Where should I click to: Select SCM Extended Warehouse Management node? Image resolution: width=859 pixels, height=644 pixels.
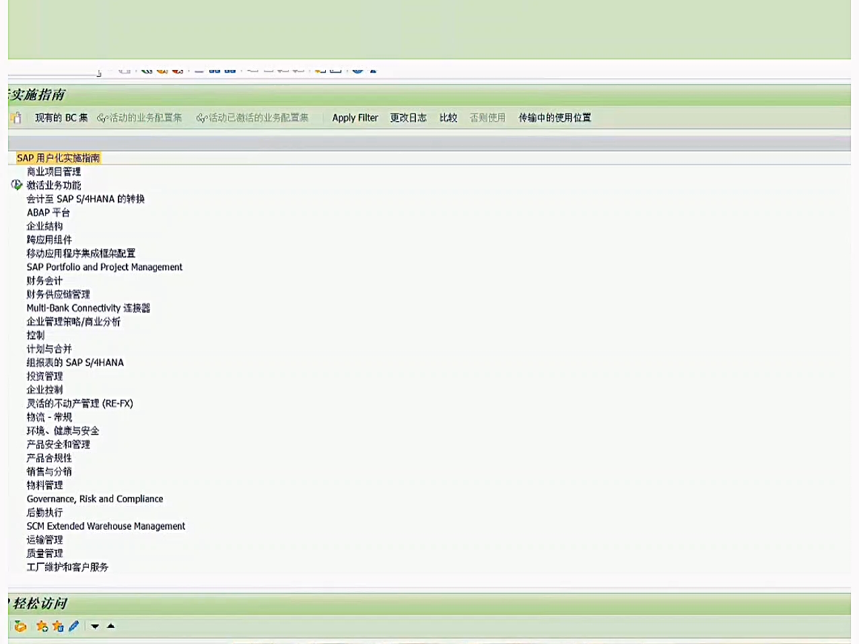pyautogui.click(x=106, y=526)
